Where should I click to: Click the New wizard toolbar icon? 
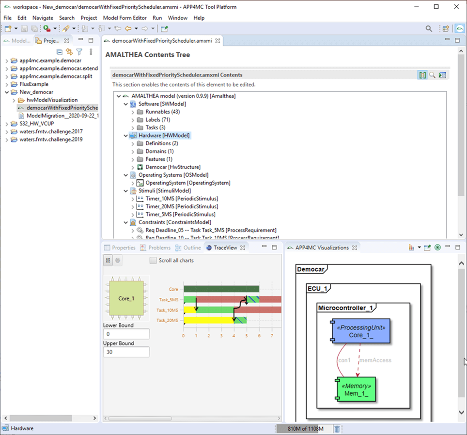pos(8,29)
